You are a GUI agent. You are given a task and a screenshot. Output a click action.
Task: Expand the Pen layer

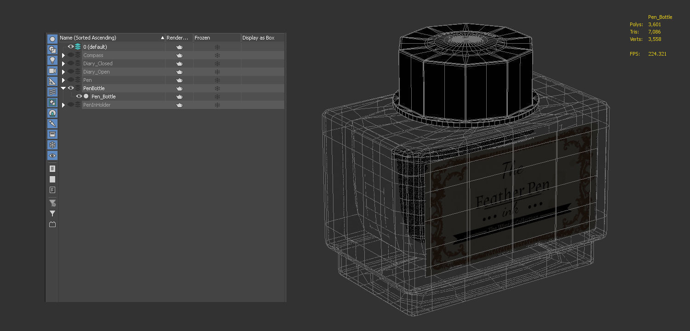tap(63, 80)
